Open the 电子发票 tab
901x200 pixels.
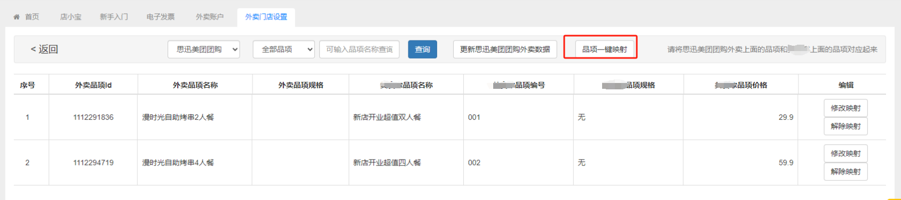[161, 17]
